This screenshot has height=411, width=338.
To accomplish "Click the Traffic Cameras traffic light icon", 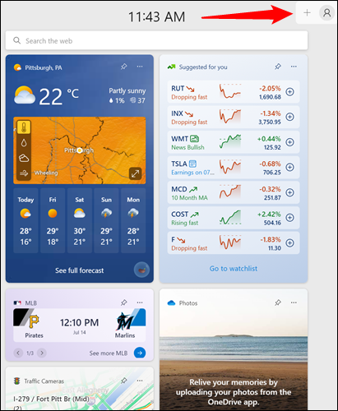I will [17, 381].
